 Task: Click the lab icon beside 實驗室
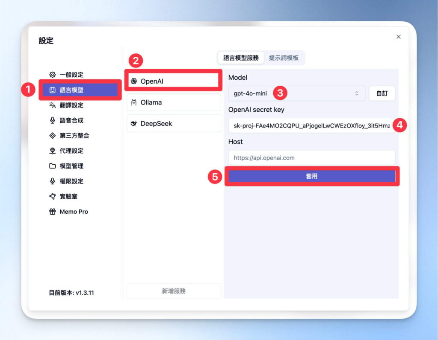[x=52, y=197]
